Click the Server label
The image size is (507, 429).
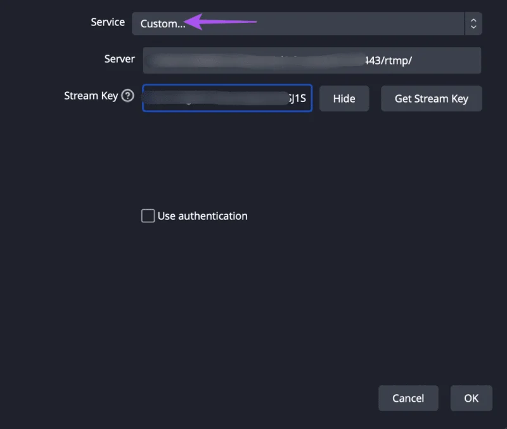(119, 59)
